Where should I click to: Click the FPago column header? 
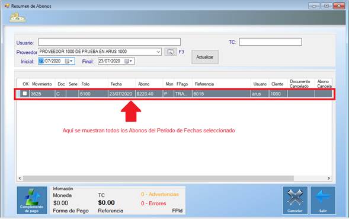pos(182,84)
